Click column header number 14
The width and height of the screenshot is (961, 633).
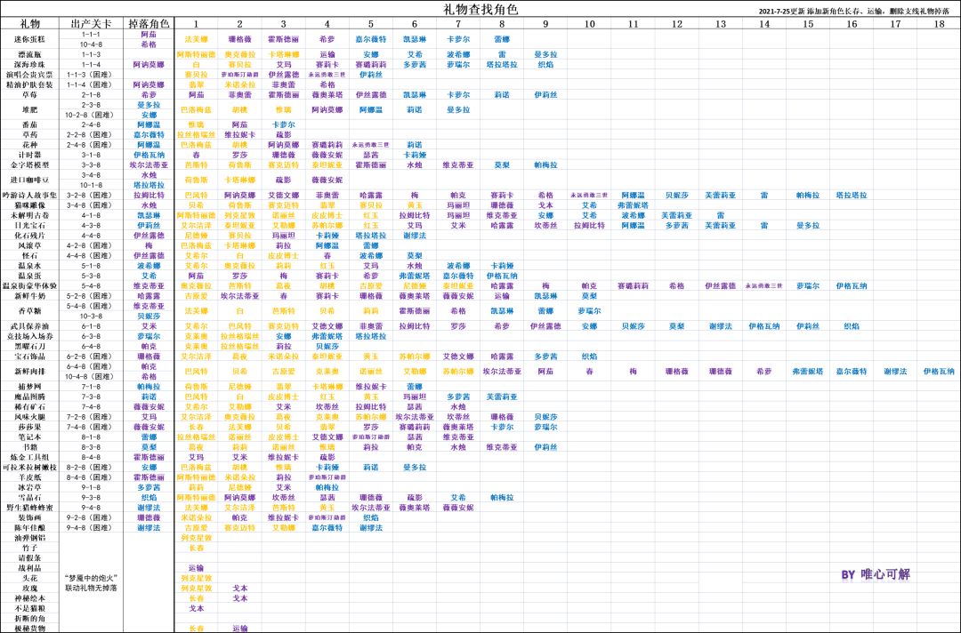click(x=764, y=24)
